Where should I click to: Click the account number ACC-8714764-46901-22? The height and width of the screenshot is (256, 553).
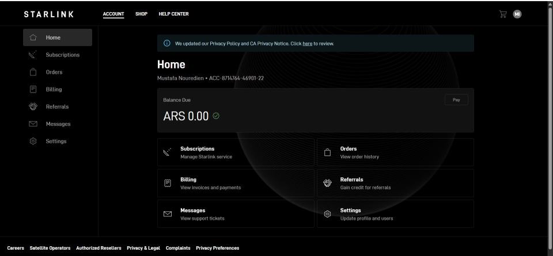tap(236, 78)
